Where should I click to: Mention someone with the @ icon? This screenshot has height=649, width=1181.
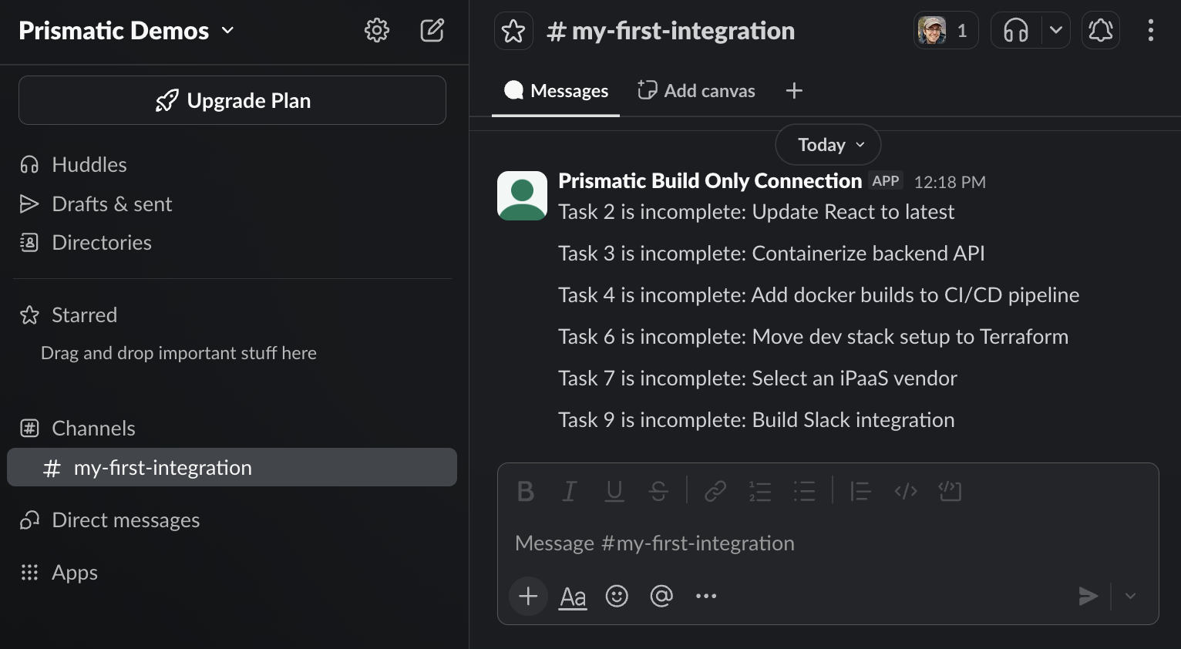tap(661, 596)
